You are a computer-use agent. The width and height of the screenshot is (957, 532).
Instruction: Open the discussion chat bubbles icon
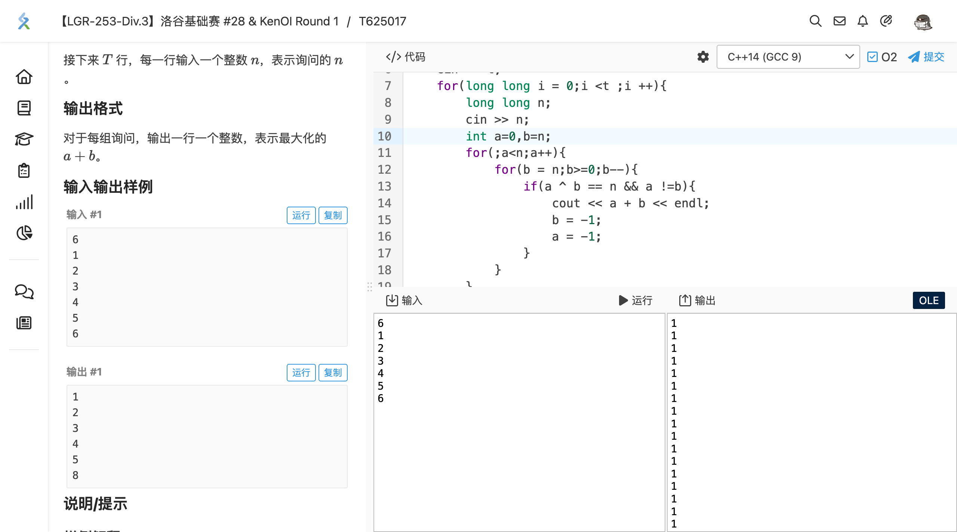[x=24, y=291]
